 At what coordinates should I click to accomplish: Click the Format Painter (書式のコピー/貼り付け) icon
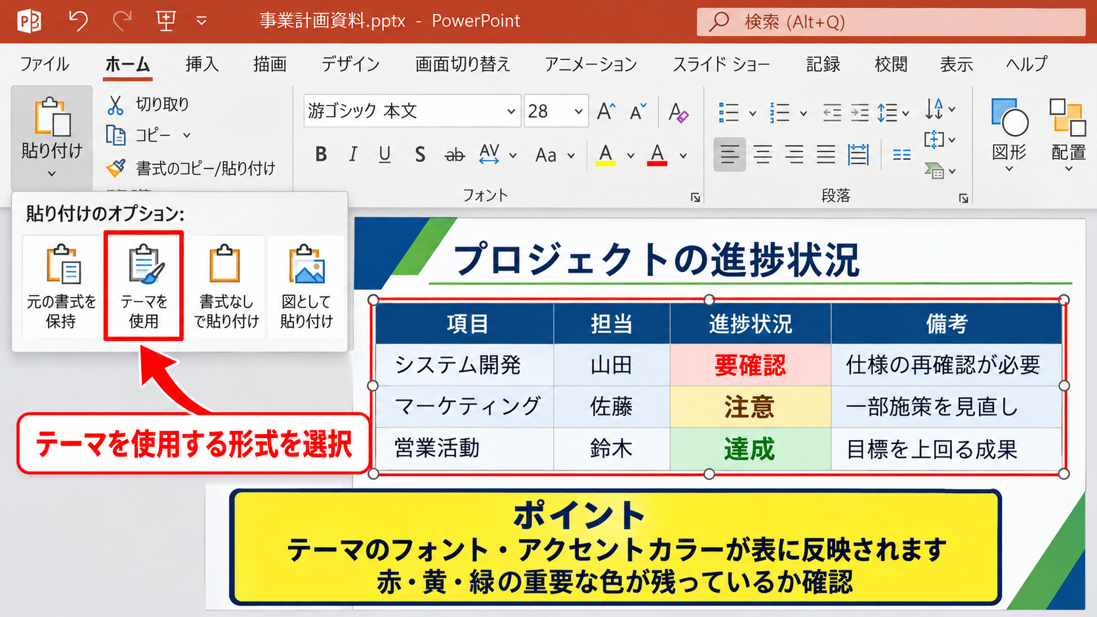(x=116, y=169)
